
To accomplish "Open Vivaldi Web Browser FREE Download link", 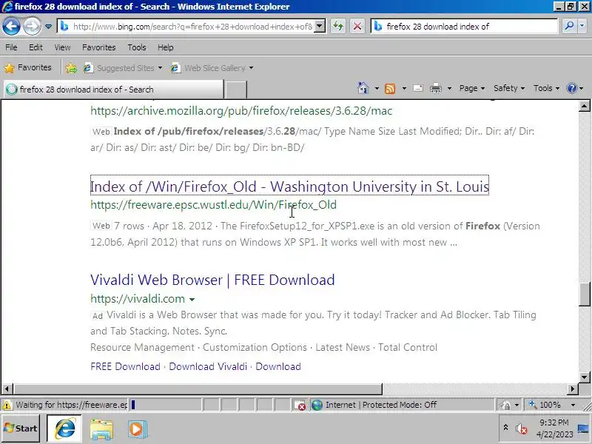I will [212, 280].
